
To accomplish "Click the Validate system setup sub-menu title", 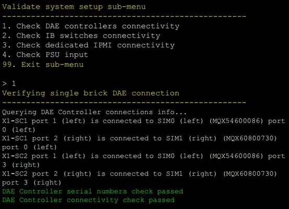I will click(x=74, y=7).
